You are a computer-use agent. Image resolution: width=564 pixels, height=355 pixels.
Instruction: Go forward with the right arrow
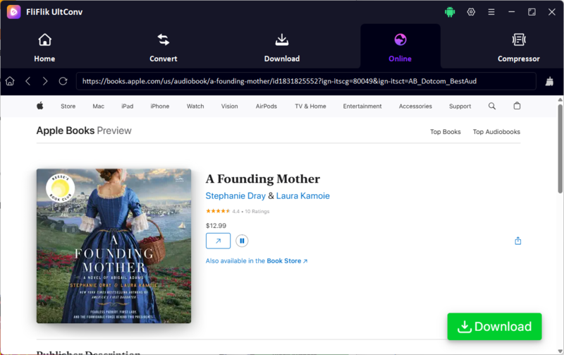[45, 81]
